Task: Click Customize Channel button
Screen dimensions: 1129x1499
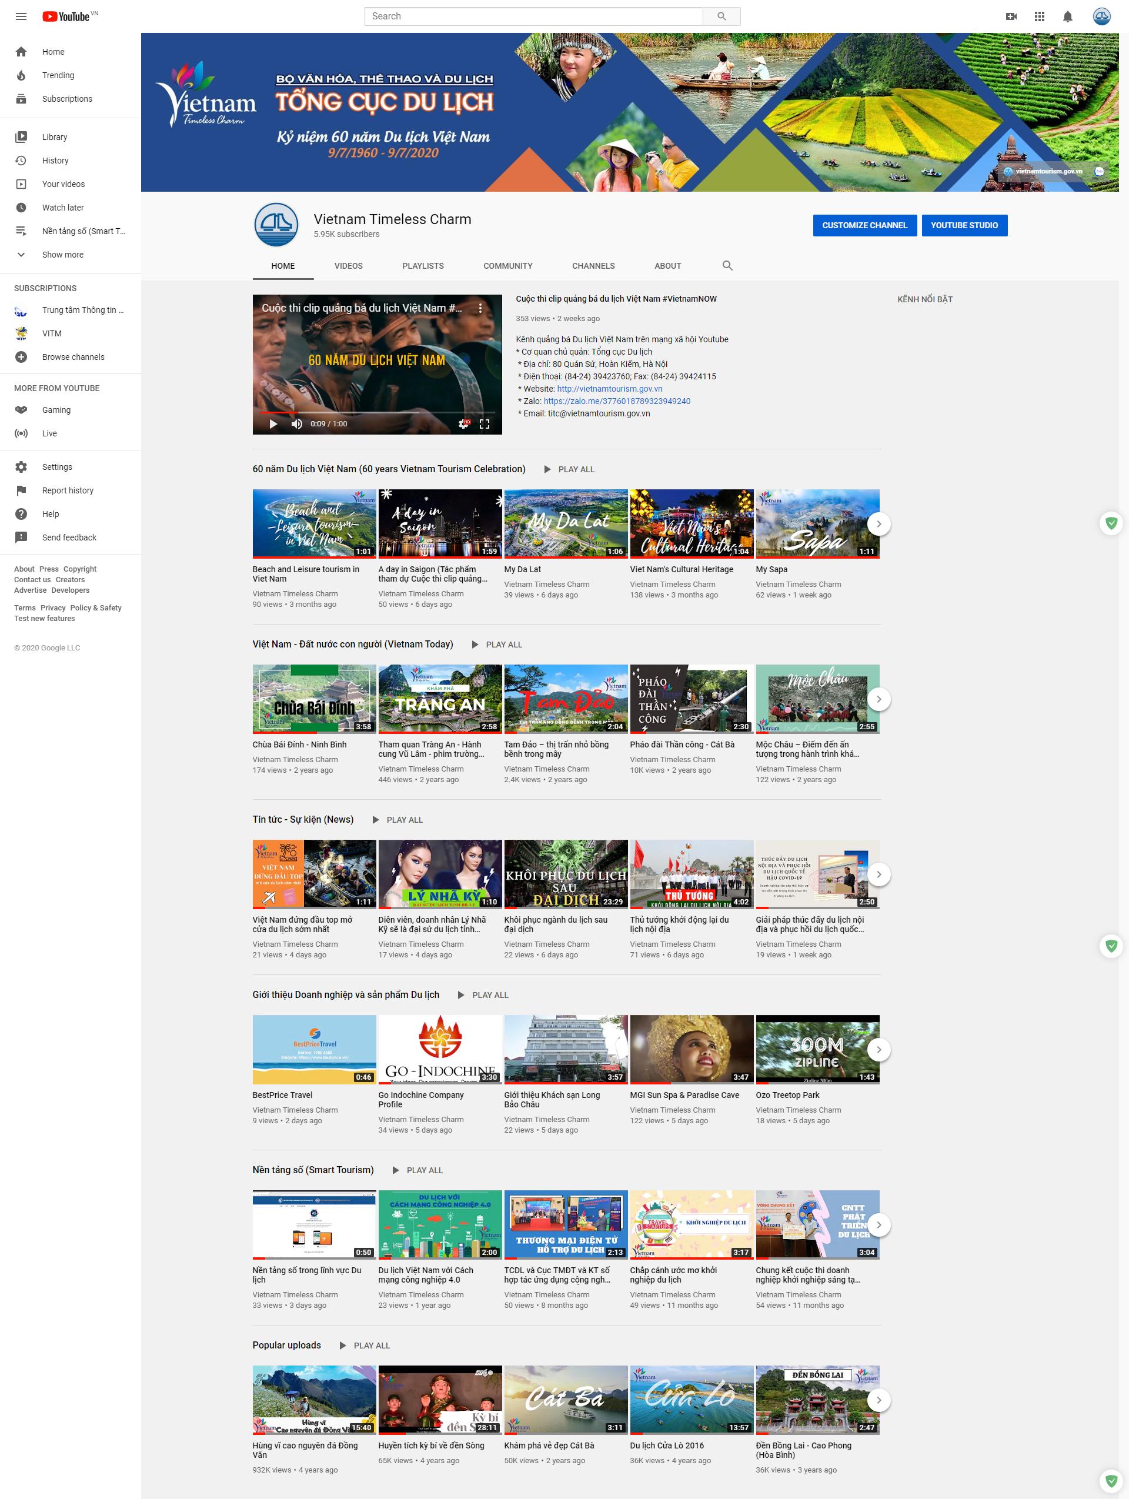Action: pyautogui.click(x=865, y=226)
